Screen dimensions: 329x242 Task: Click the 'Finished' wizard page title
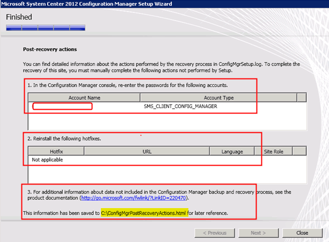coord(19,17)
